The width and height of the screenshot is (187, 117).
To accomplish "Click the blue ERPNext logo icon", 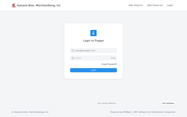I will click(x=93, y=33).
